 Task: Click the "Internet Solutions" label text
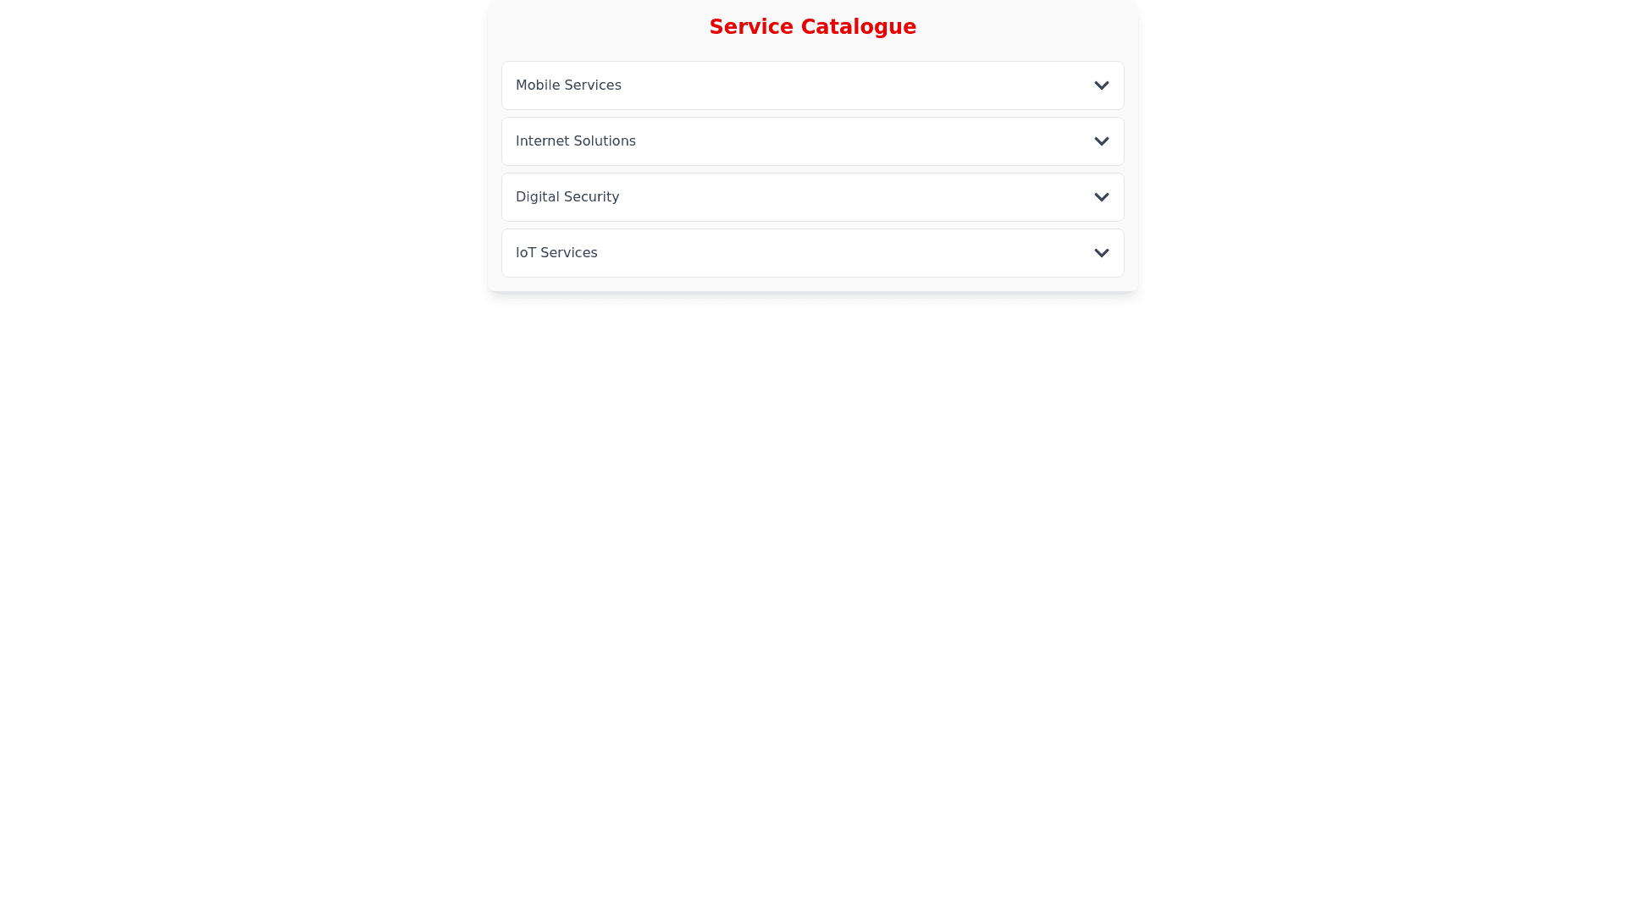click(x=575, y=141)
